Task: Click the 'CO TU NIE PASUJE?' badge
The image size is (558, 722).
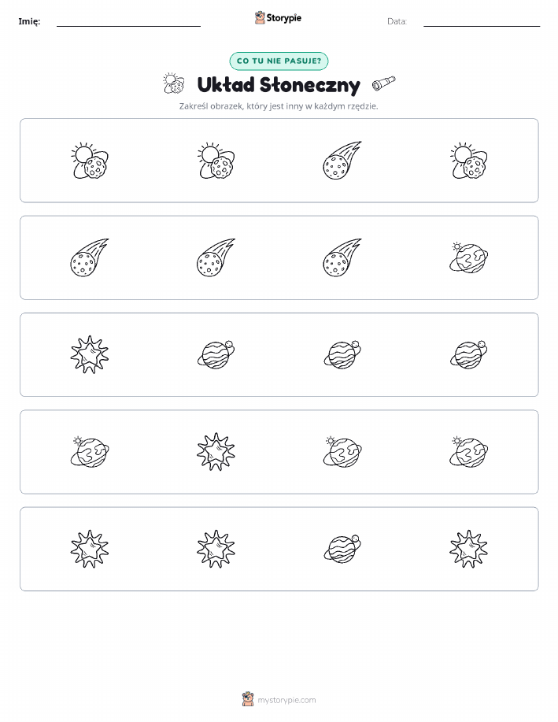Action: pos(279,61)
